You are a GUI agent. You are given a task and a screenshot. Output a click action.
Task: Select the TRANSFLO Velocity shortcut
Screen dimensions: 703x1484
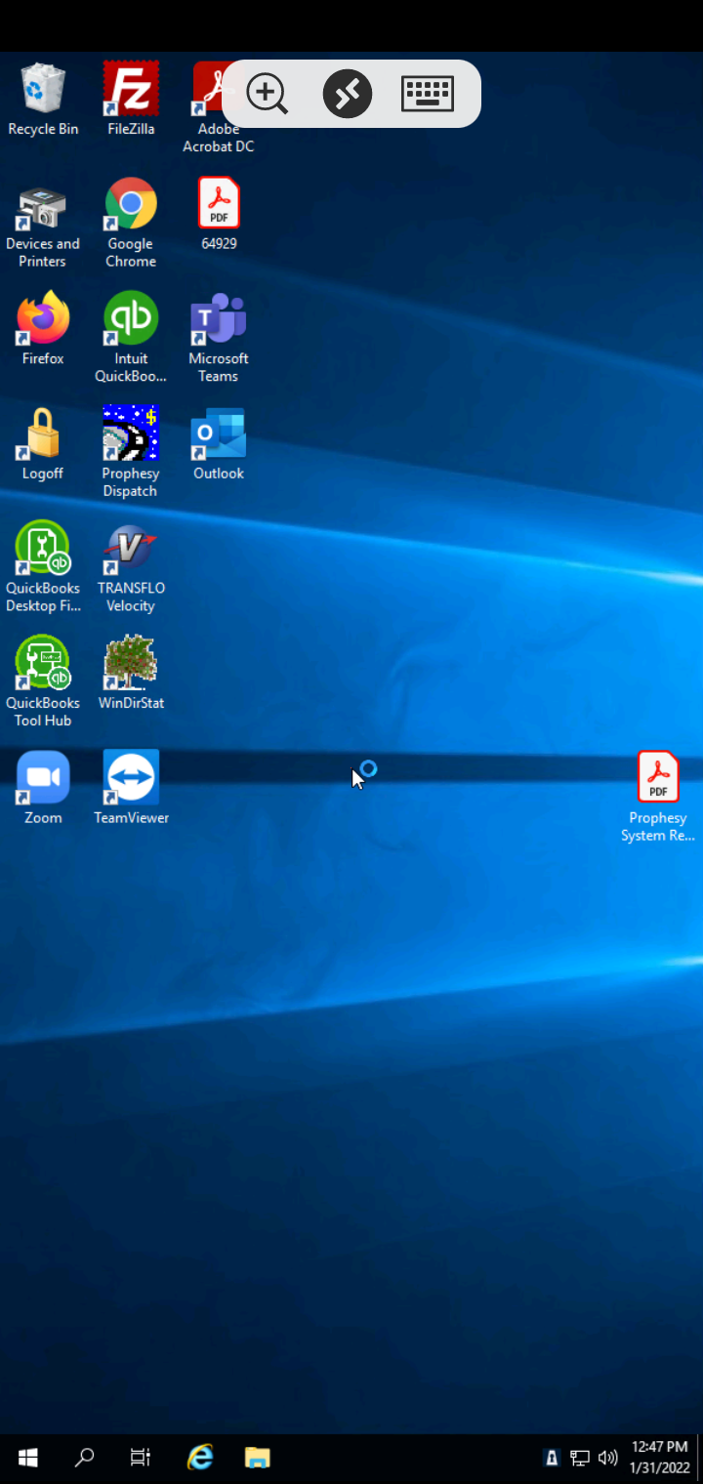[131, 567]
